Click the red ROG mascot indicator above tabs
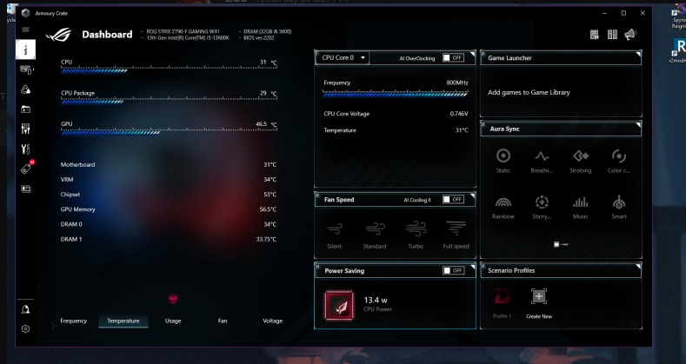 pos(173,299)
